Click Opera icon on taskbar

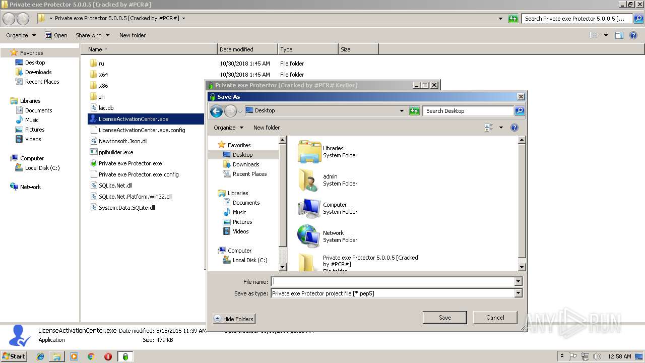(108, 356)
